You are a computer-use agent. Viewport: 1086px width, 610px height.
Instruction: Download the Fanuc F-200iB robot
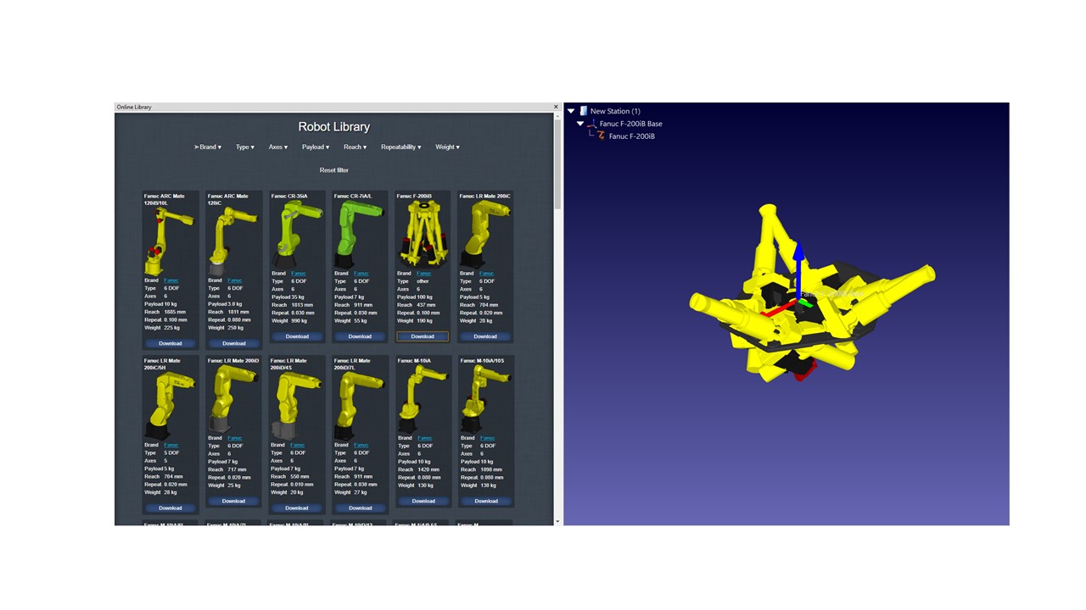[x=423, y=336]
